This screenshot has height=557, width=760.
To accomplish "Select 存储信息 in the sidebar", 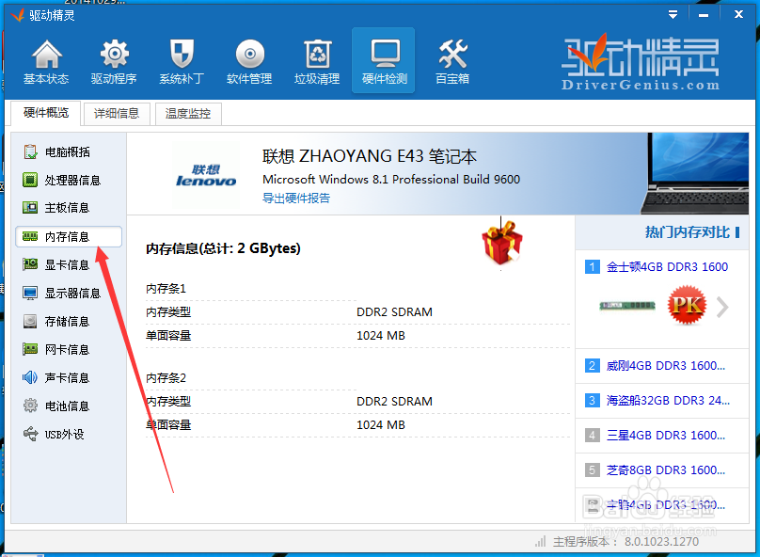I will [x=69, y=322].
